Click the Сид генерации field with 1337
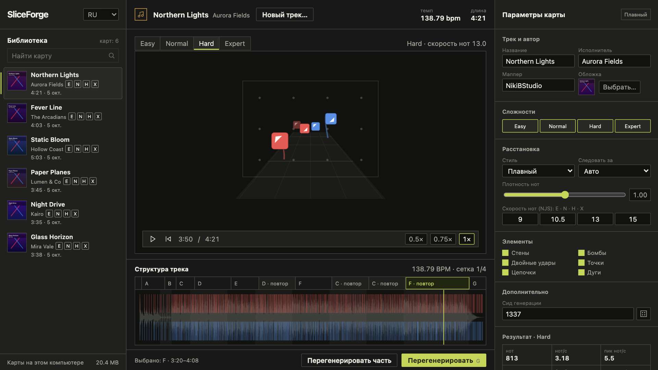 click(568, 314)
